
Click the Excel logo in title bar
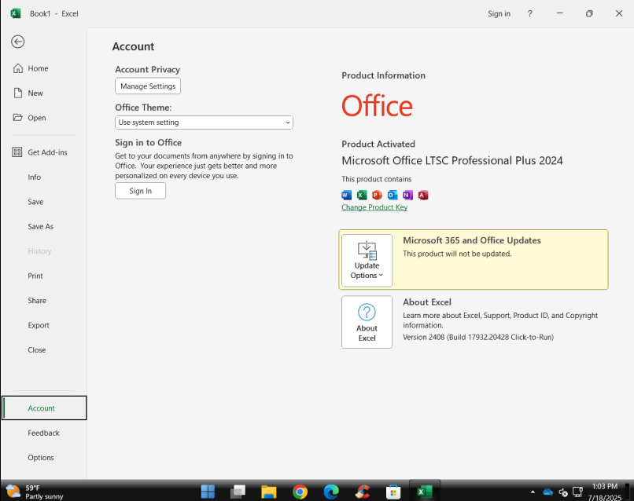(x=16, y=13)
